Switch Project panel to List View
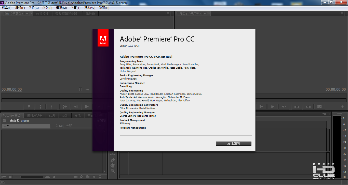The width and height of the screenshot is (348, 185). pyautogui.click(x=4, y=177)
